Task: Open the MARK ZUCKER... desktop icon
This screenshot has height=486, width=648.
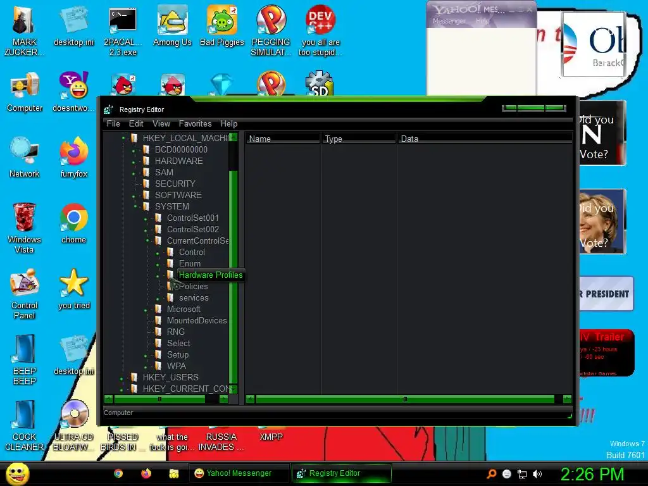Action: [x=24, y=31]
